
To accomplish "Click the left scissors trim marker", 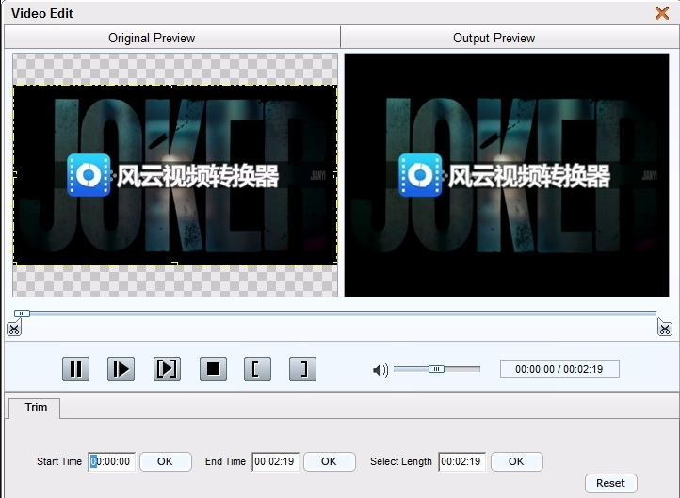I will pos(14,329).
